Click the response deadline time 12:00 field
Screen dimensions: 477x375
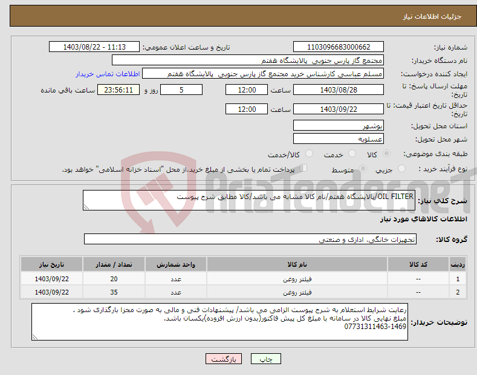click(247, 90)
